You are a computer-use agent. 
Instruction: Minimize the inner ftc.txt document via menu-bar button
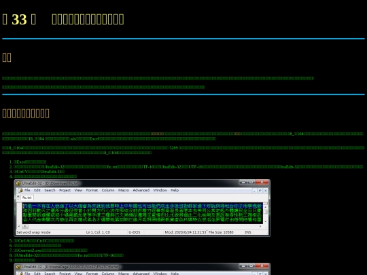(254, 191)
